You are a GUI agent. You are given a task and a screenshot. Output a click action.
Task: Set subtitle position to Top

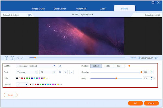pyautogui.click(x=119, y=66)
